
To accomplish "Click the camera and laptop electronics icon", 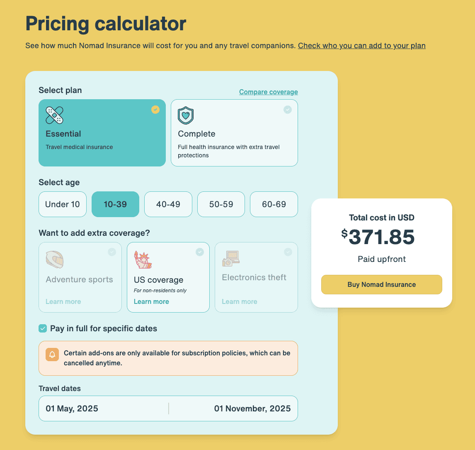I will (230, 259).
